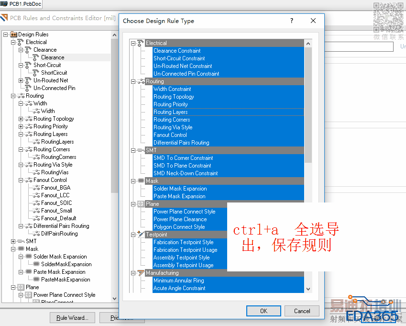Select Short-Circuit Constraint rule type
406x326 pixels.
click(228, 58)
